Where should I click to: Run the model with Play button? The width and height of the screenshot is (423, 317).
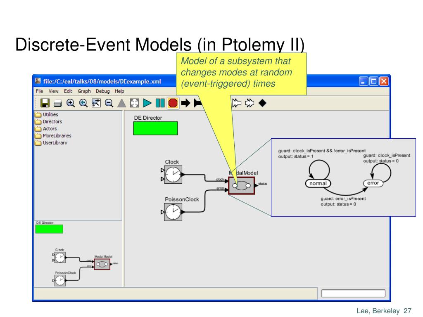click(x=147, y=103)
